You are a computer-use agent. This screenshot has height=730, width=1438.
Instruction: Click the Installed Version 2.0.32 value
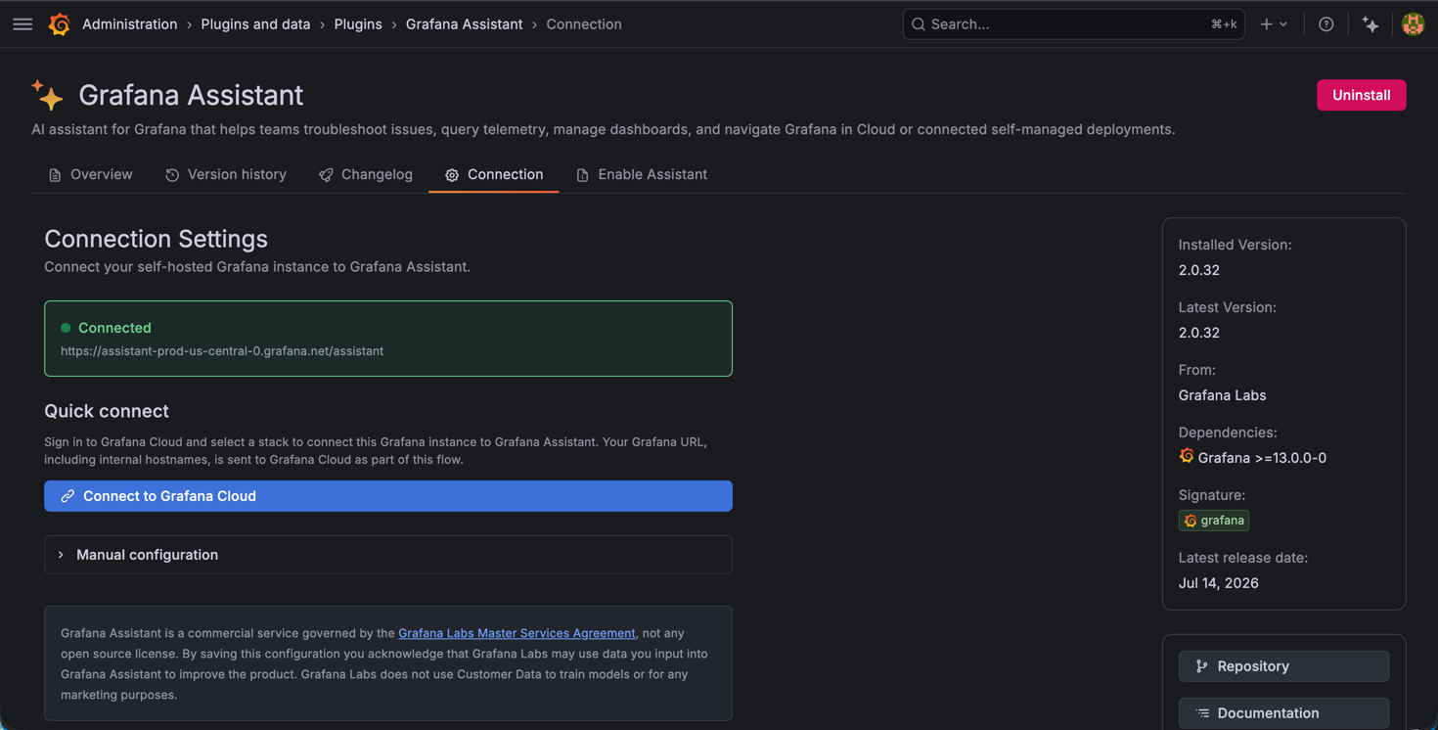[x=1199, y=270]
